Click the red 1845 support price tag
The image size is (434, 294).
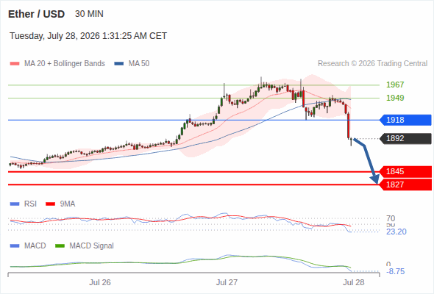click(405, 171)
